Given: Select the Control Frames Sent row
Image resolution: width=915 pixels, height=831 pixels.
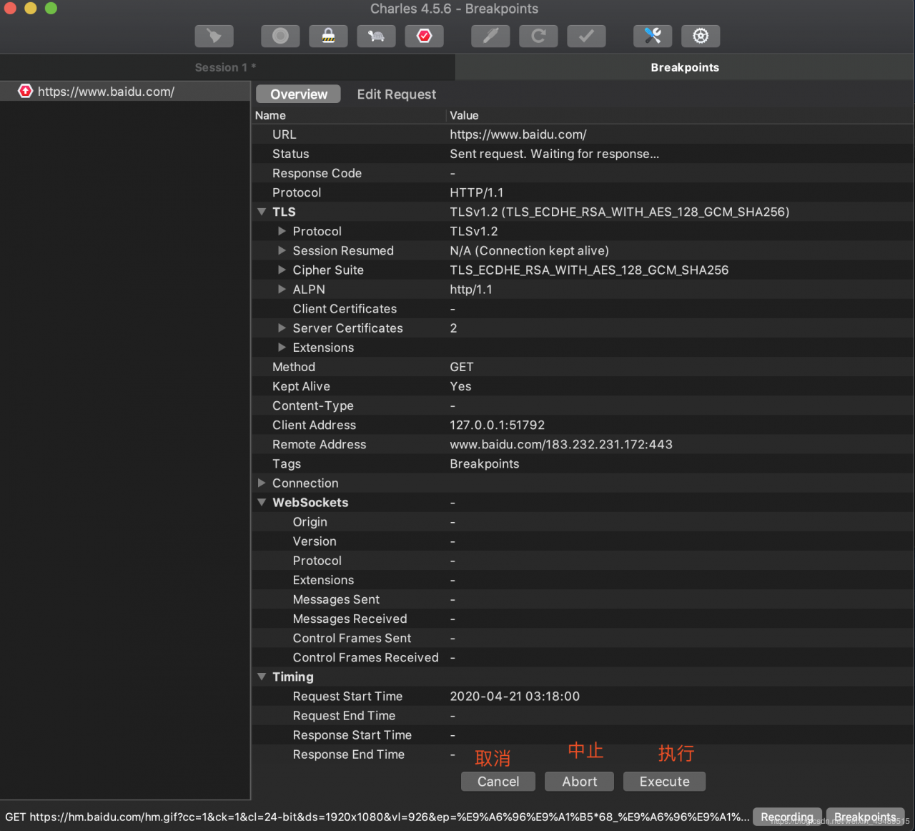Looking at the screenshot, I should point(582,638).
